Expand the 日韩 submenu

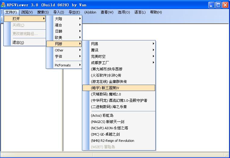tap(64, 31)
